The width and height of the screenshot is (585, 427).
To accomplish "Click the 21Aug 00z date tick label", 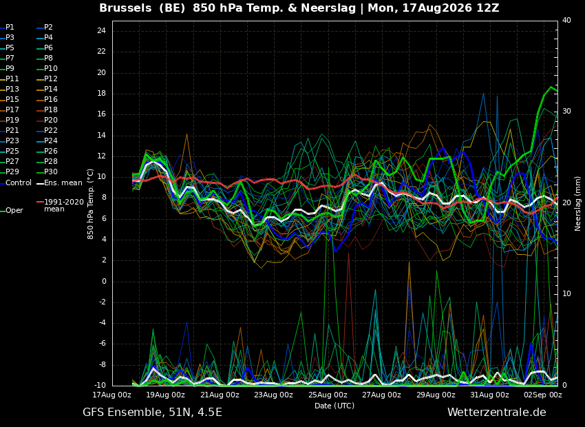I will (x=220, y=395).
